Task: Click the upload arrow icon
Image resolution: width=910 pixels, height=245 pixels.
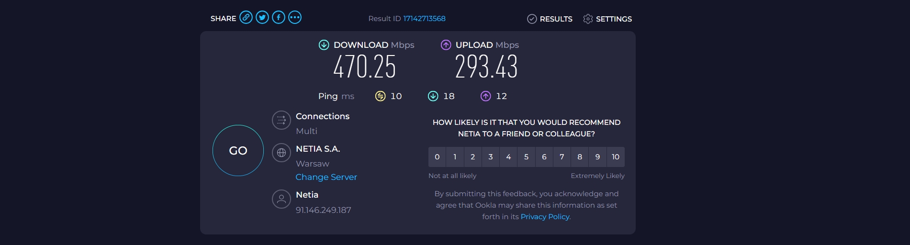Action: click(x=446, y=45)
